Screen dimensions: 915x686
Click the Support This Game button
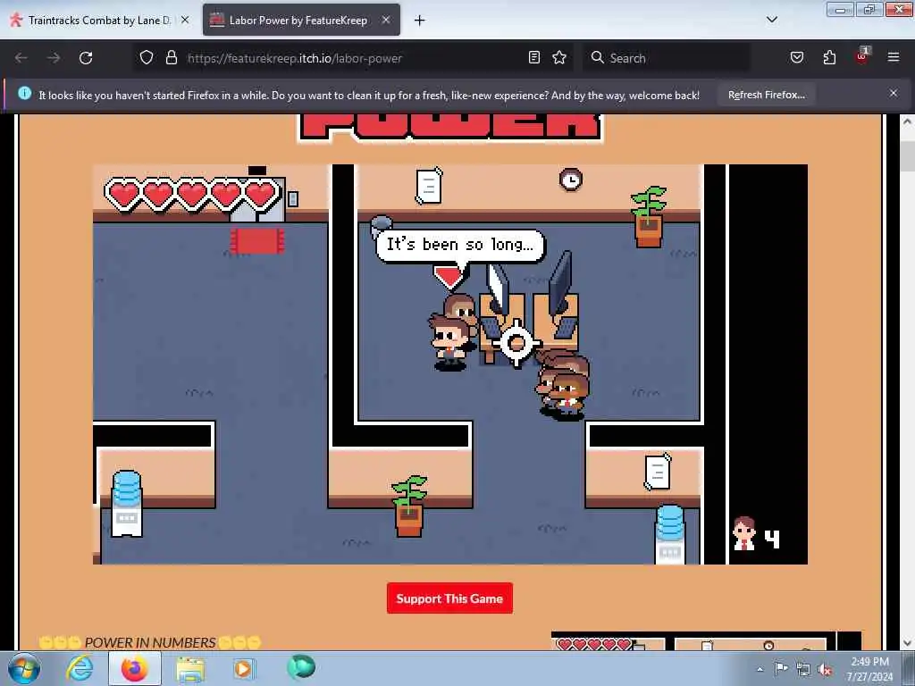point(449,598)
